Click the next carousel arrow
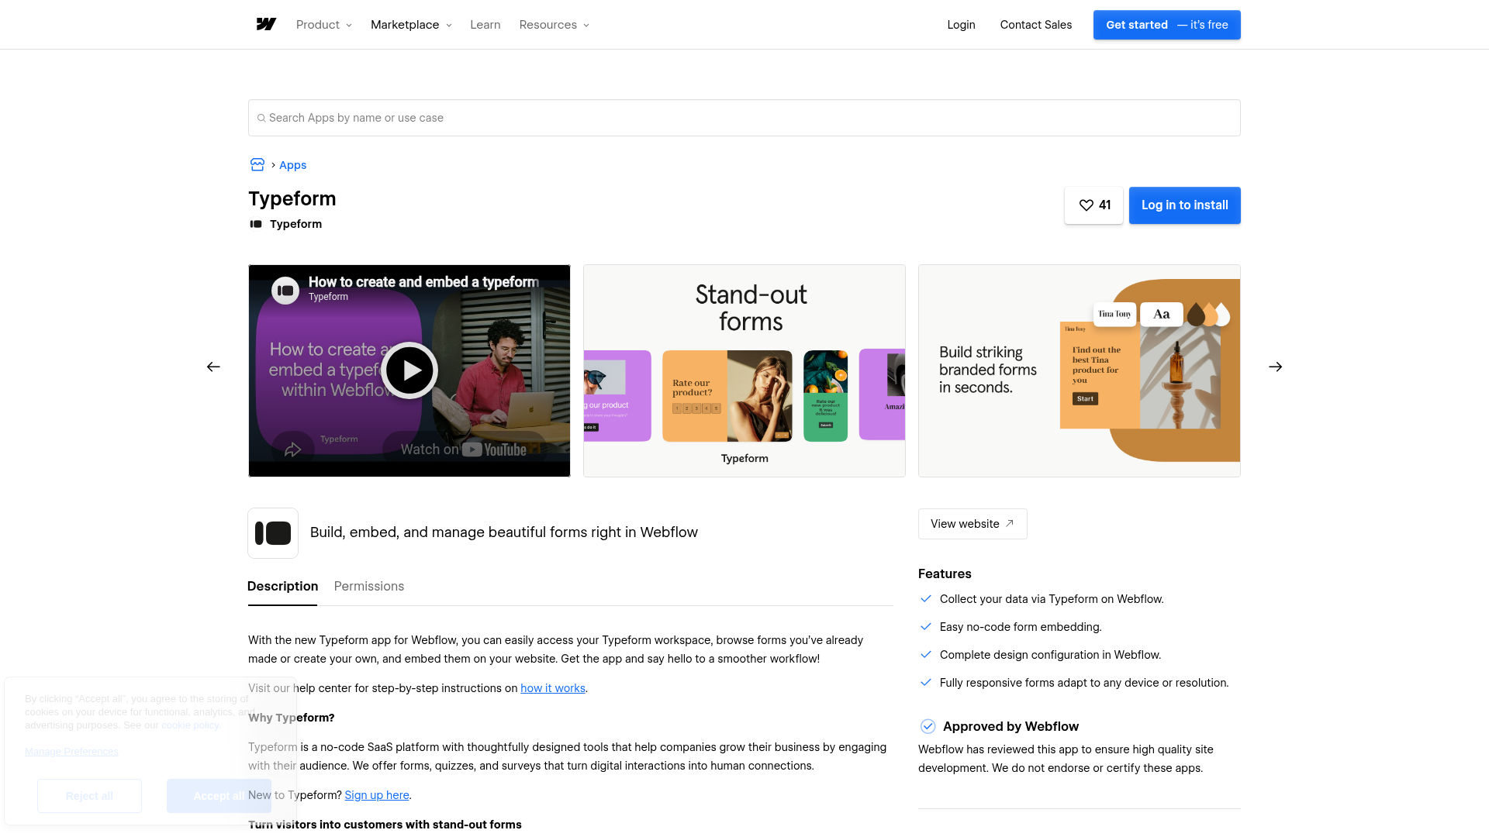 pos(1276,367)
